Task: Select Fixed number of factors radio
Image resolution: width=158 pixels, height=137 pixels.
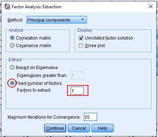Action: pos(12,83)
